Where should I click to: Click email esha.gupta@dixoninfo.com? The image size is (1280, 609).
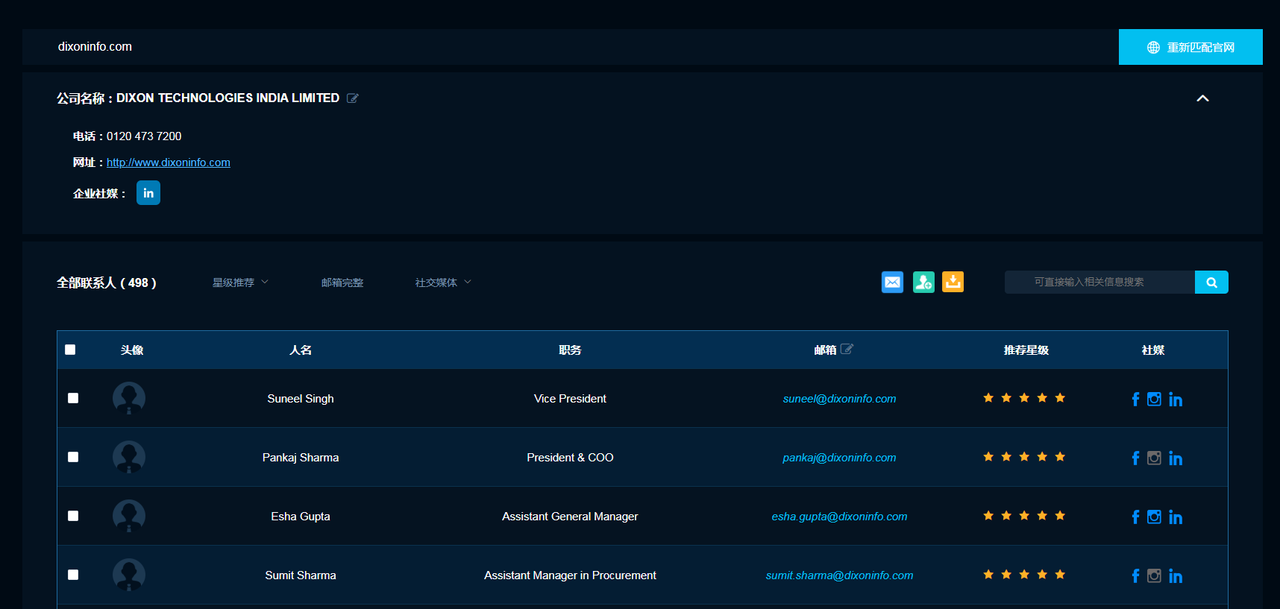839,517
